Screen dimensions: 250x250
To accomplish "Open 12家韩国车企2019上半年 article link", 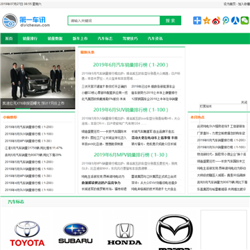I will pos(155,99).
